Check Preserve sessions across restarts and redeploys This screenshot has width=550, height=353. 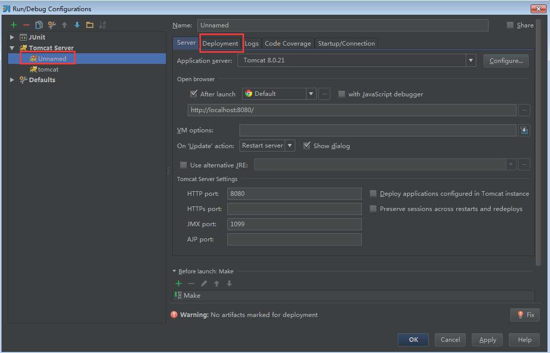(373, 208)
